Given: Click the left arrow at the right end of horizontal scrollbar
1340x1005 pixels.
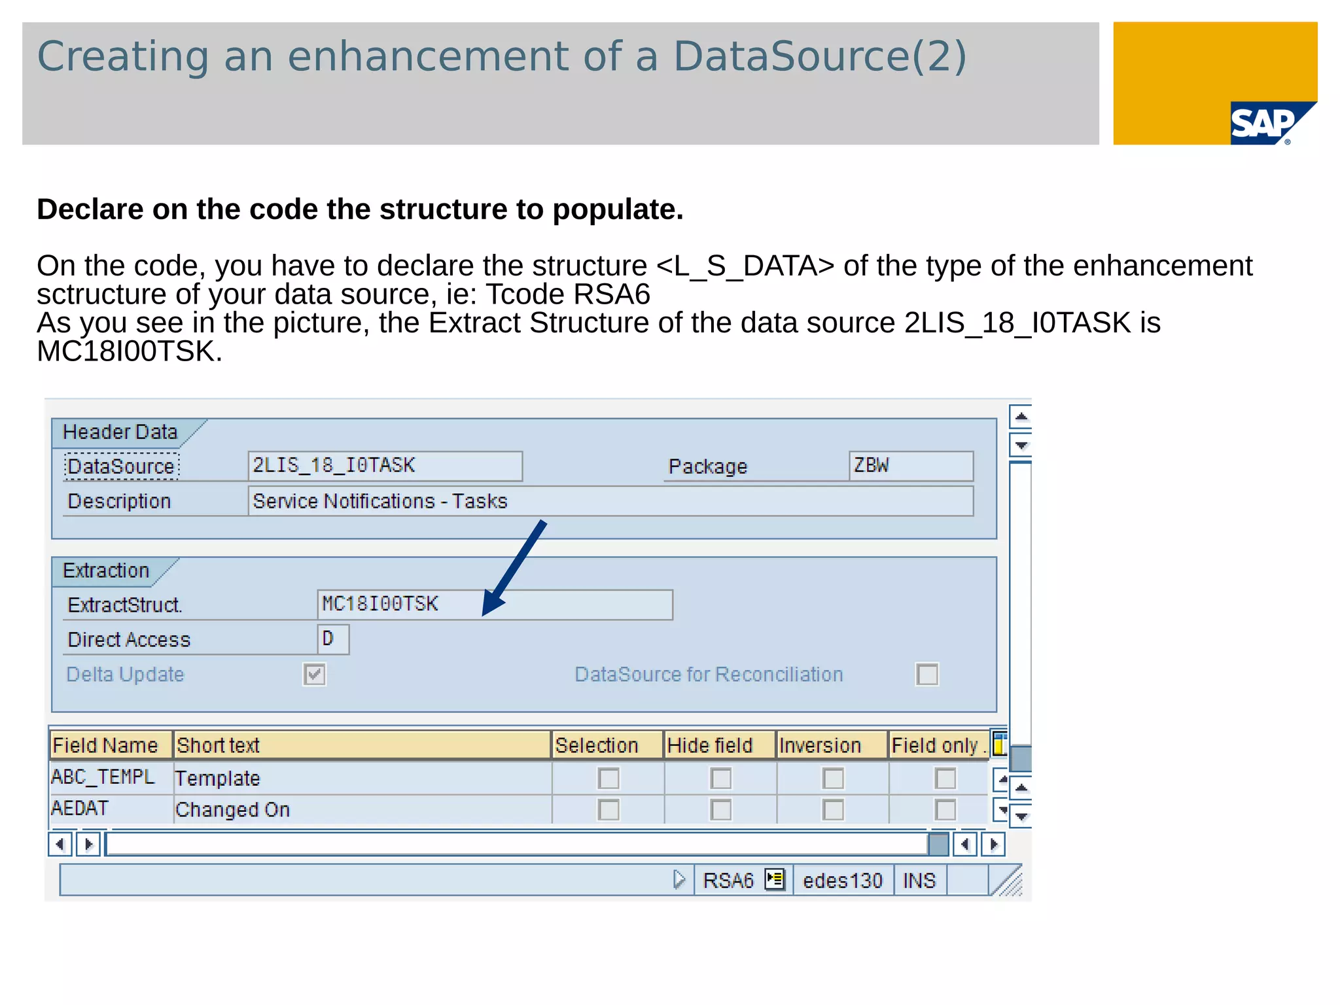Looking at the screenshot, I should coord(965,844).
